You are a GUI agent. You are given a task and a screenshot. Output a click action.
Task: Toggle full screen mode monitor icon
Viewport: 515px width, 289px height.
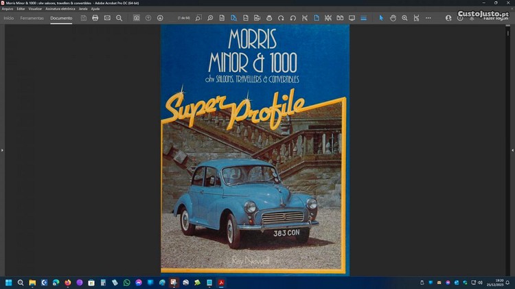352,18
